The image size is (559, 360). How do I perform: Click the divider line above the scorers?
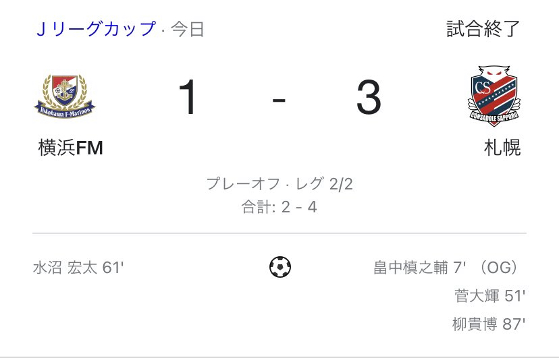point(279,233)
